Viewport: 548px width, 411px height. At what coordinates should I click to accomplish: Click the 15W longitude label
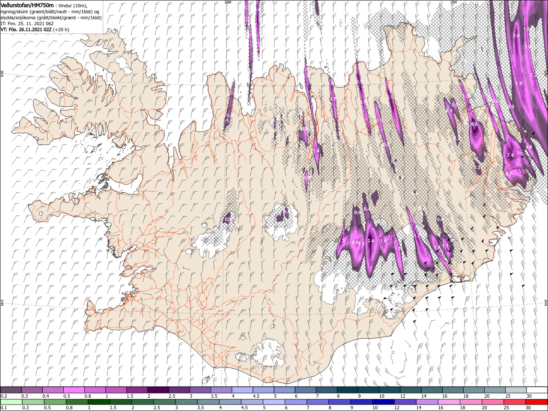[453, 2]
